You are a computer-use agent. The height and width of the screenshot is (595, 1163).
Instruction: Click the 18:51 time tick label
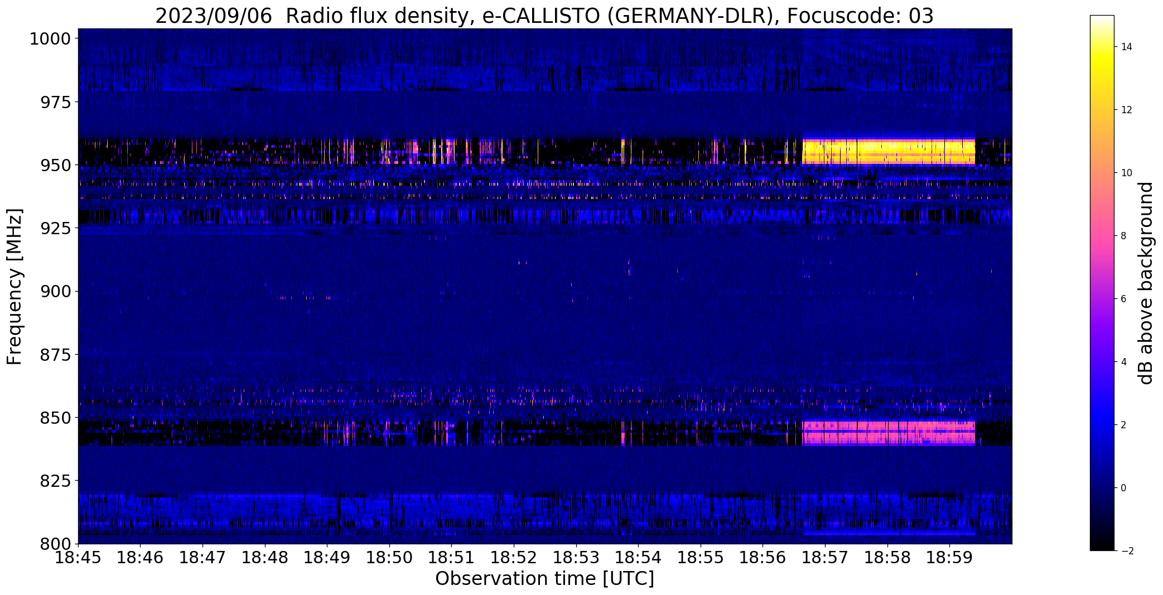pos(452,558)
